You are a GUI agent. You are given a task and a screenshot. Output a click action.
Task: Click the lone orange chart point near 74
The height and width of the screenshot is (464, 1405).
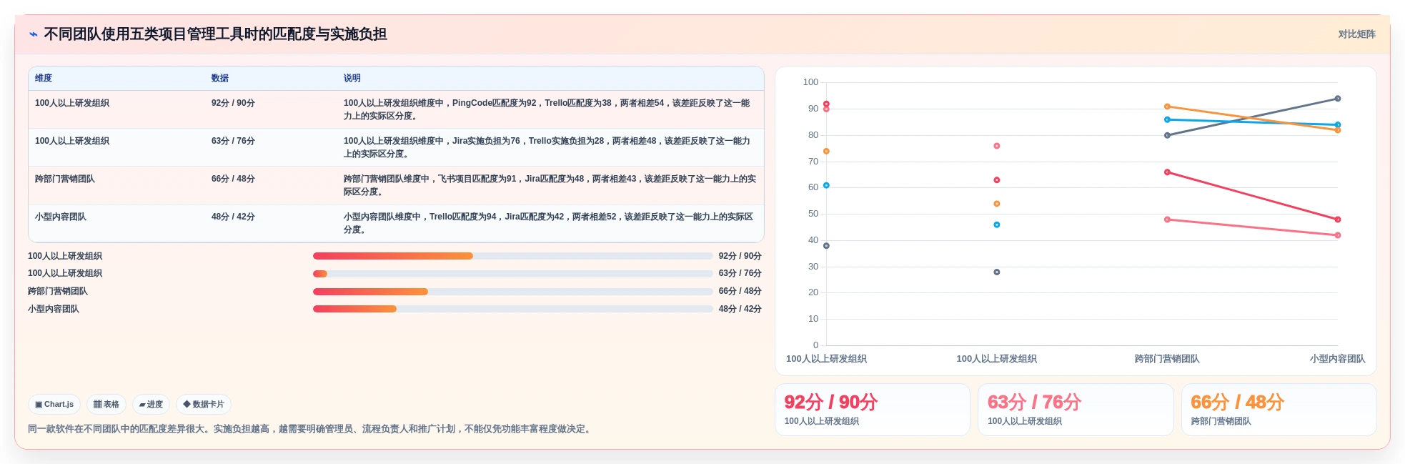click(x=826, y=152)
